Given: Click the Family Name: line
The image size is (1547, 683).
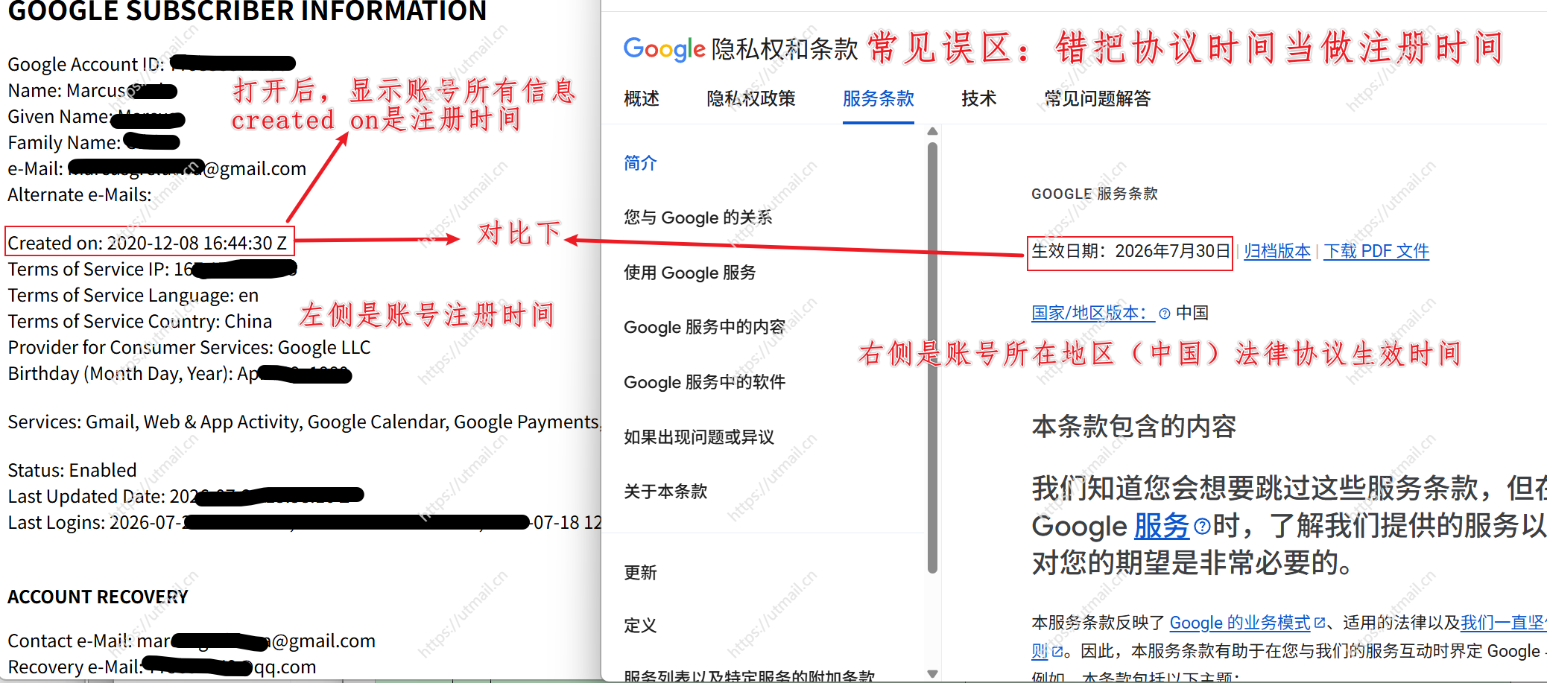Looking at the screenshot, I should (94, 143).
